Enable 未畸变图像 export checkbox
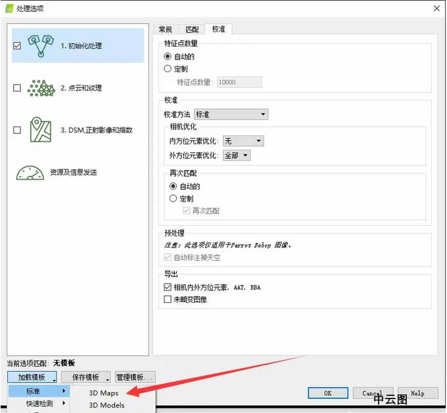Screen dimensions: 447x413 (168, 299)
